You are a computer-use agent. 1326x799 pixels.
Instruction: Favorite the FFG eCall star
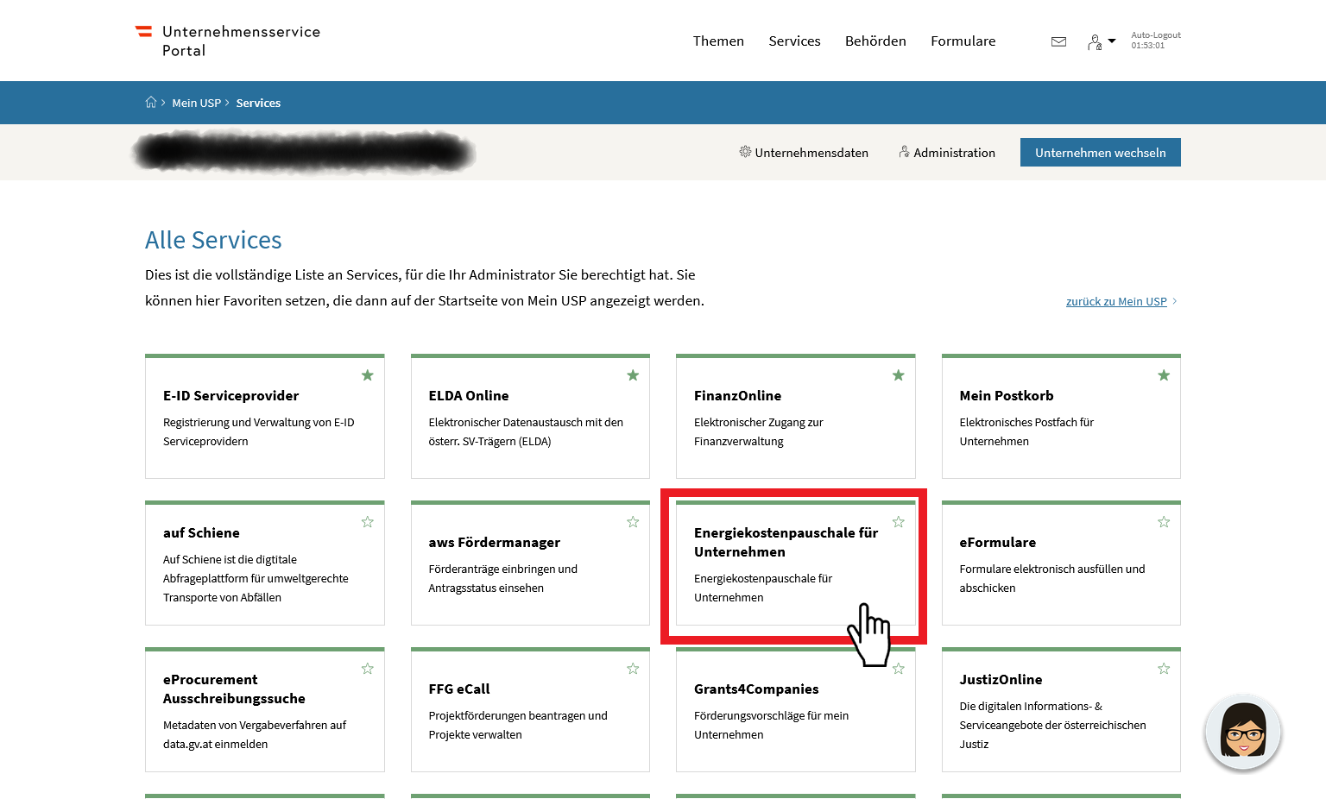click(x=633, y=669)
